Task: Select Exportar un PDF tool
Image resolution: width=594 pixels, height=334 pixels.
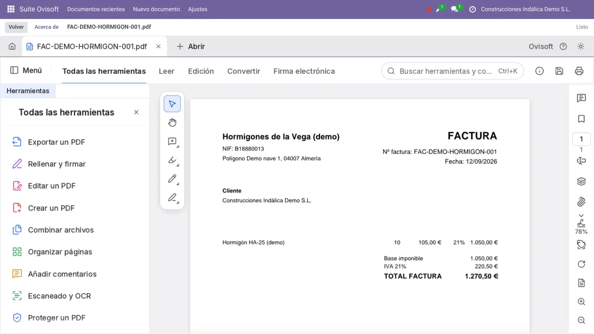Action: (x=57, y=142)
